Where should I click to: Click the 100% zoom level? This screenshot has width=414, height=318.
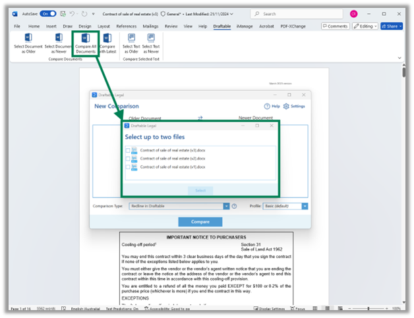point(396,309)
